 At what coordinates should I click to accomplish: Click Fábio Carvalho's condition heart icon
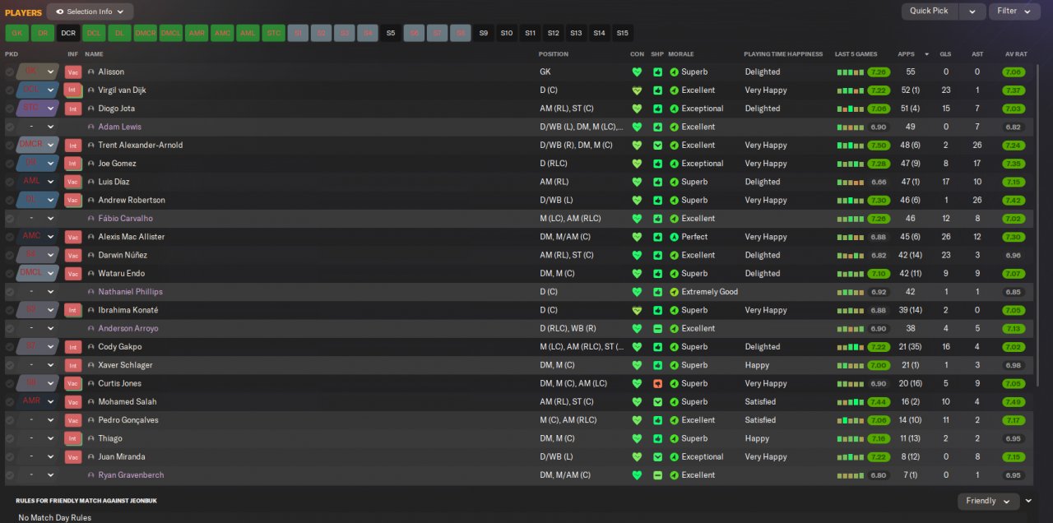tap(636, 219)
